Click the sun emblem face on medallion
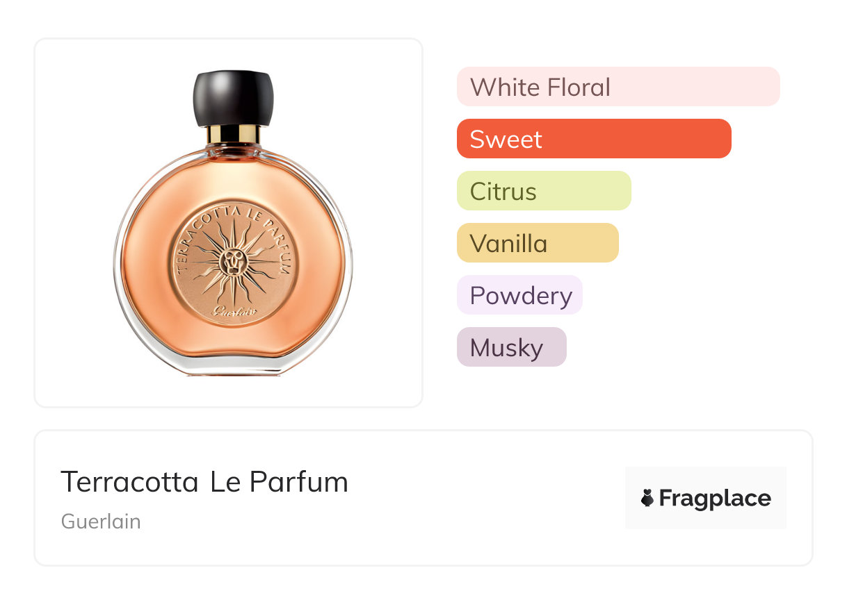 (232, 262)
